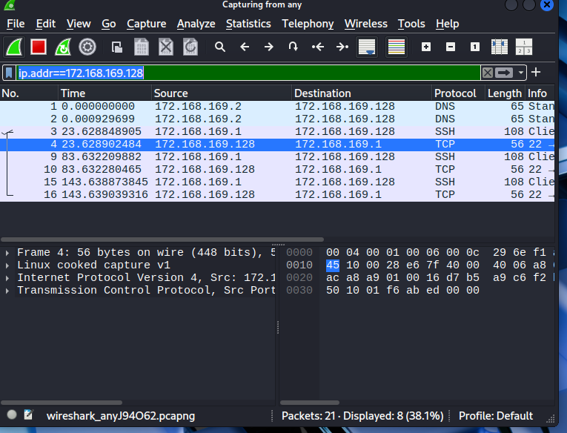Open capture options gear
Viewport: 567px width, 433px height.
tap(87, 47)
